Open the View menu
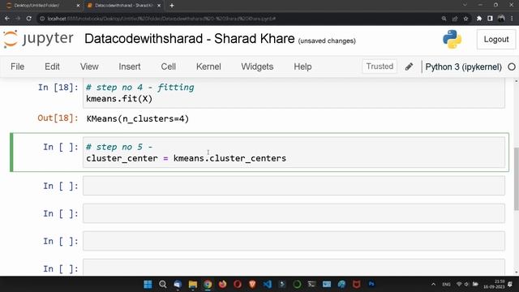 click(x=89, y=67)
